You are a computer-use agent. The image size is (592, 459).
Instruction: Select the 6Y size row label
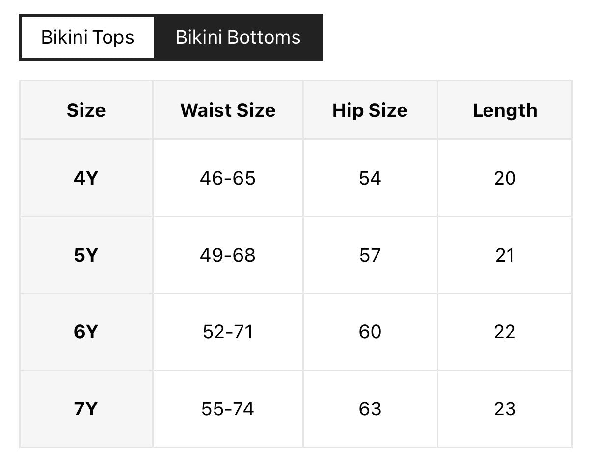[x=86, y=332]
